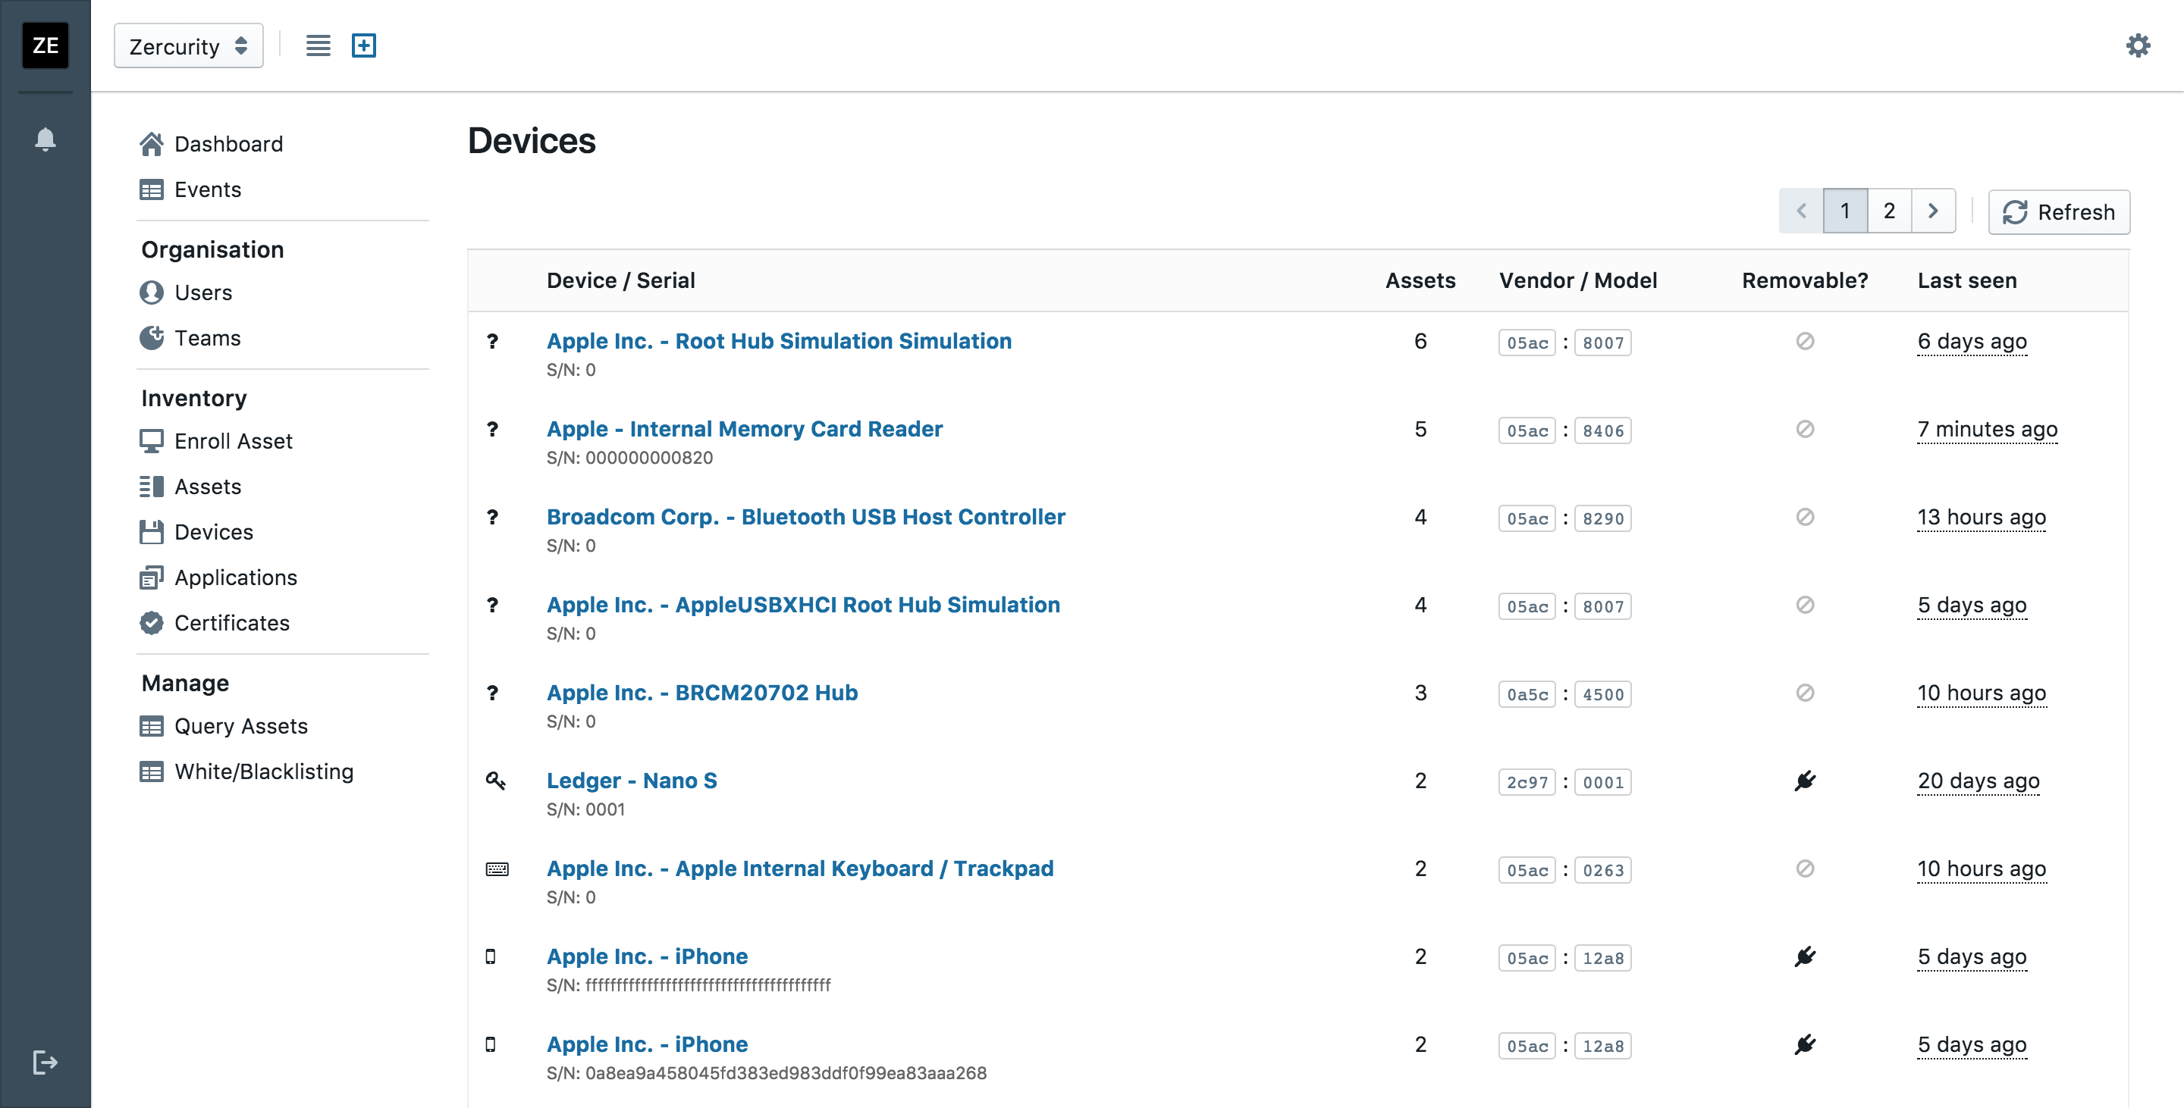Click the ZE logo icon
The height and width of the screenshot is (1108, 2184).
[45, 45]
